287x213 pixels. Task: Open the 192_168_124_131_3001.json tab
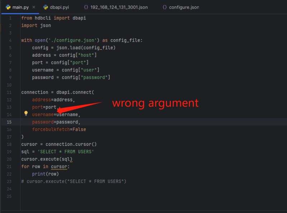(x=116, y=7)
